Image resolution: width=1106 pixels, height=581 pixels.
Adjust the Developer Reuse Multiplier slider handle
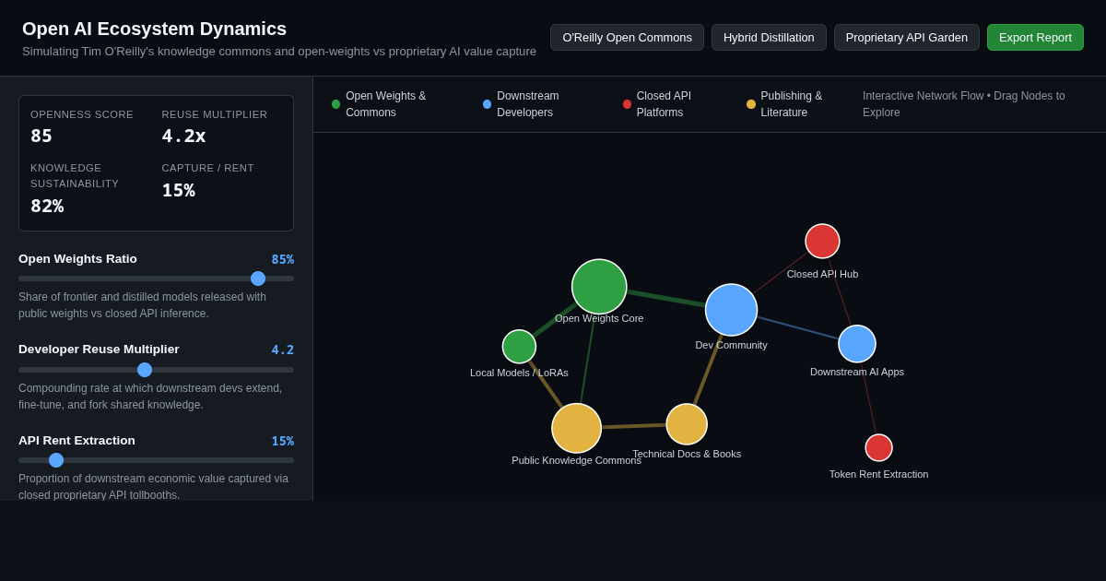tap(145, 370)
